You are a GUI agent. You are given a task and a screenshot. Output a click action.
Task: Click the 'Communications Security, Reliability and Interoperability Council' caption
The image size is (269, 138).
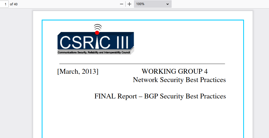94,52
